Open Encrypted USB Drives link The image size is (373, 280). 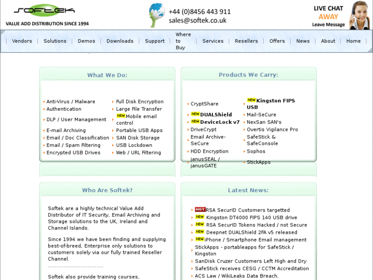73,153
